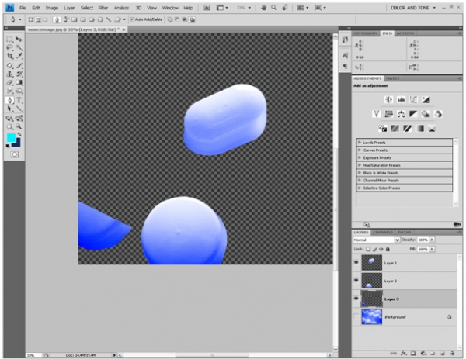466x359 pixels.
Task: Open layer style fx menu
Action: (x=403, y=354)
